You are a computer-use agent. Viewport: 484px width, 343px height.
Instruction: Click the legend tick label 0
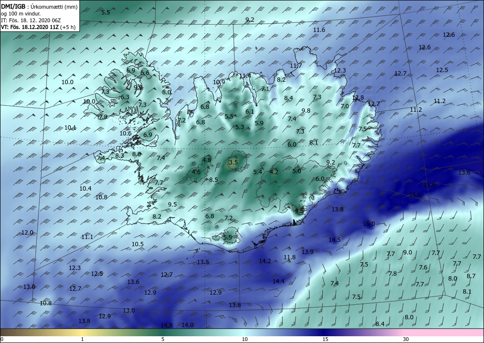point(2,339)
